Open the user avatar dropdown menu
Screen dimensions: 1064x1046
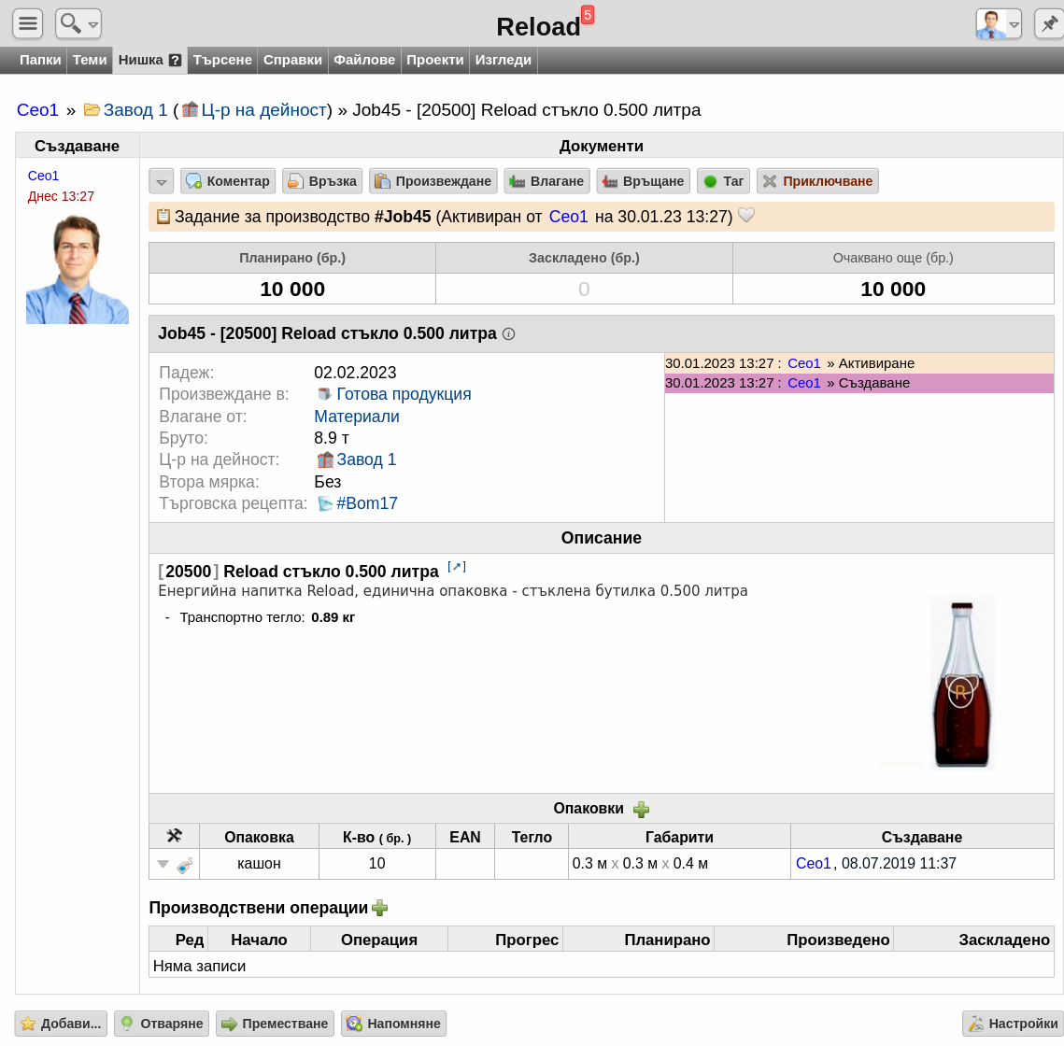point(999,23)
